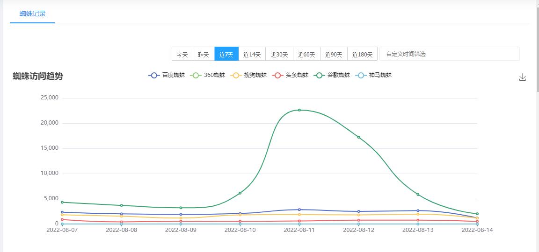Viewport: 539px width, 252px height.
Task: Select the 近7天 time range
Action: (x=226, y=54)
